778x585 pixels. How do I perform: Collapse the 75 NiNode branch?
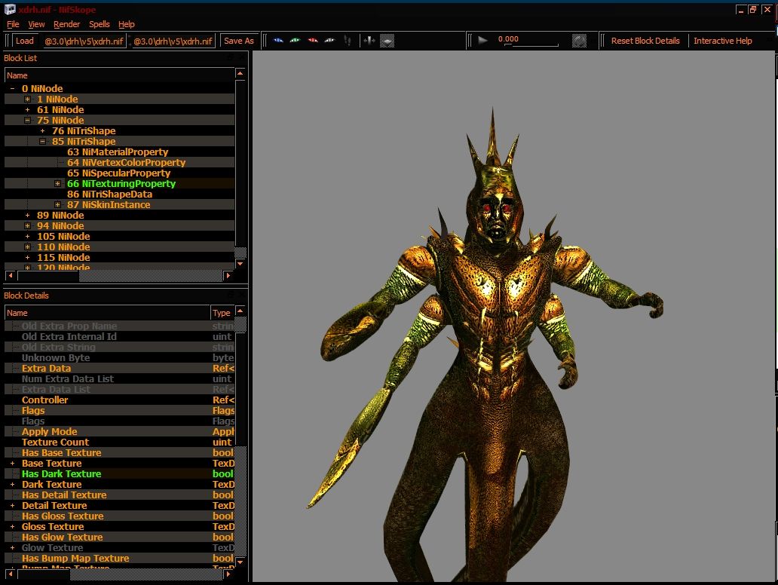(27, 120)
